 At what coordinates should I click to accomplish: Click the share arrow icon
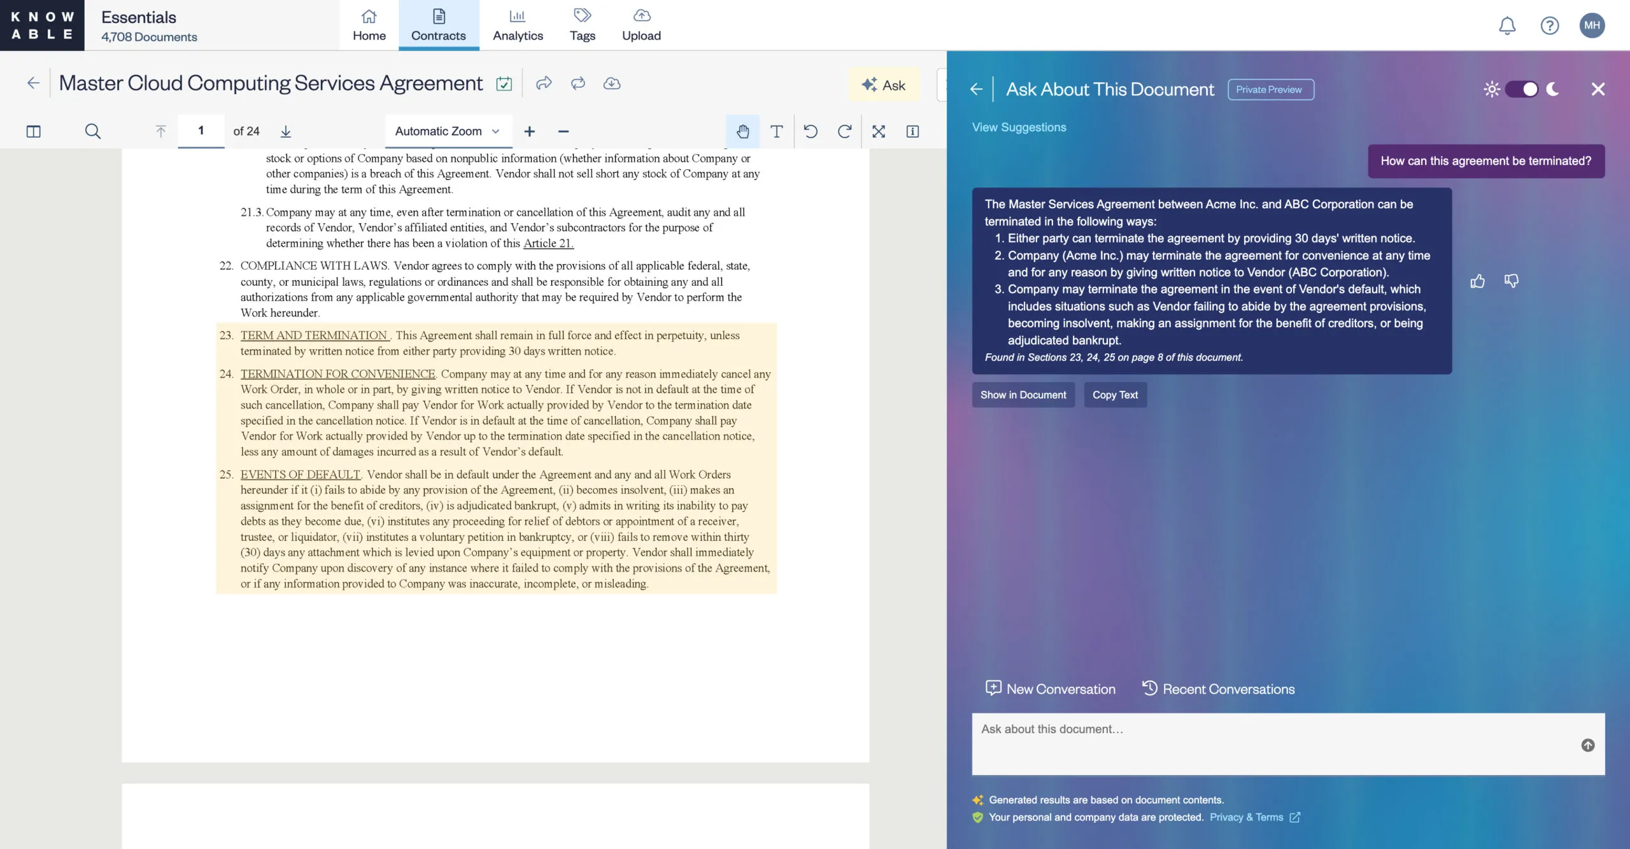click(x=543, y=84)
